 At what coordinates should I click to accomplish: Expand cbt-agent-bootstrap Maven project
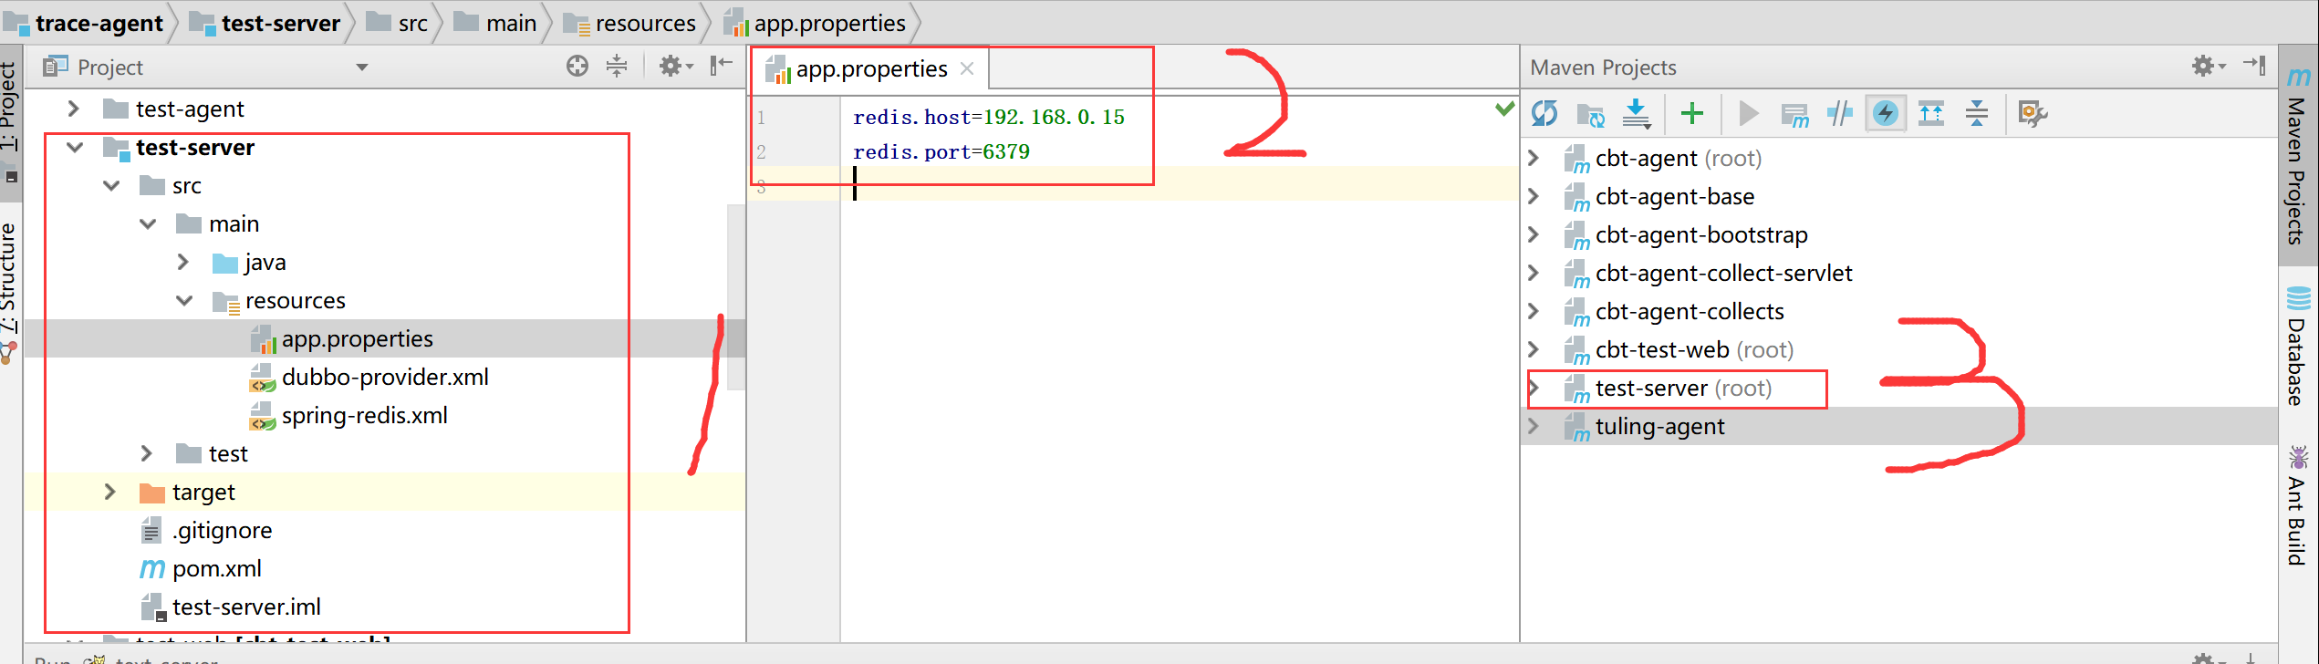tap(1534, 235)
